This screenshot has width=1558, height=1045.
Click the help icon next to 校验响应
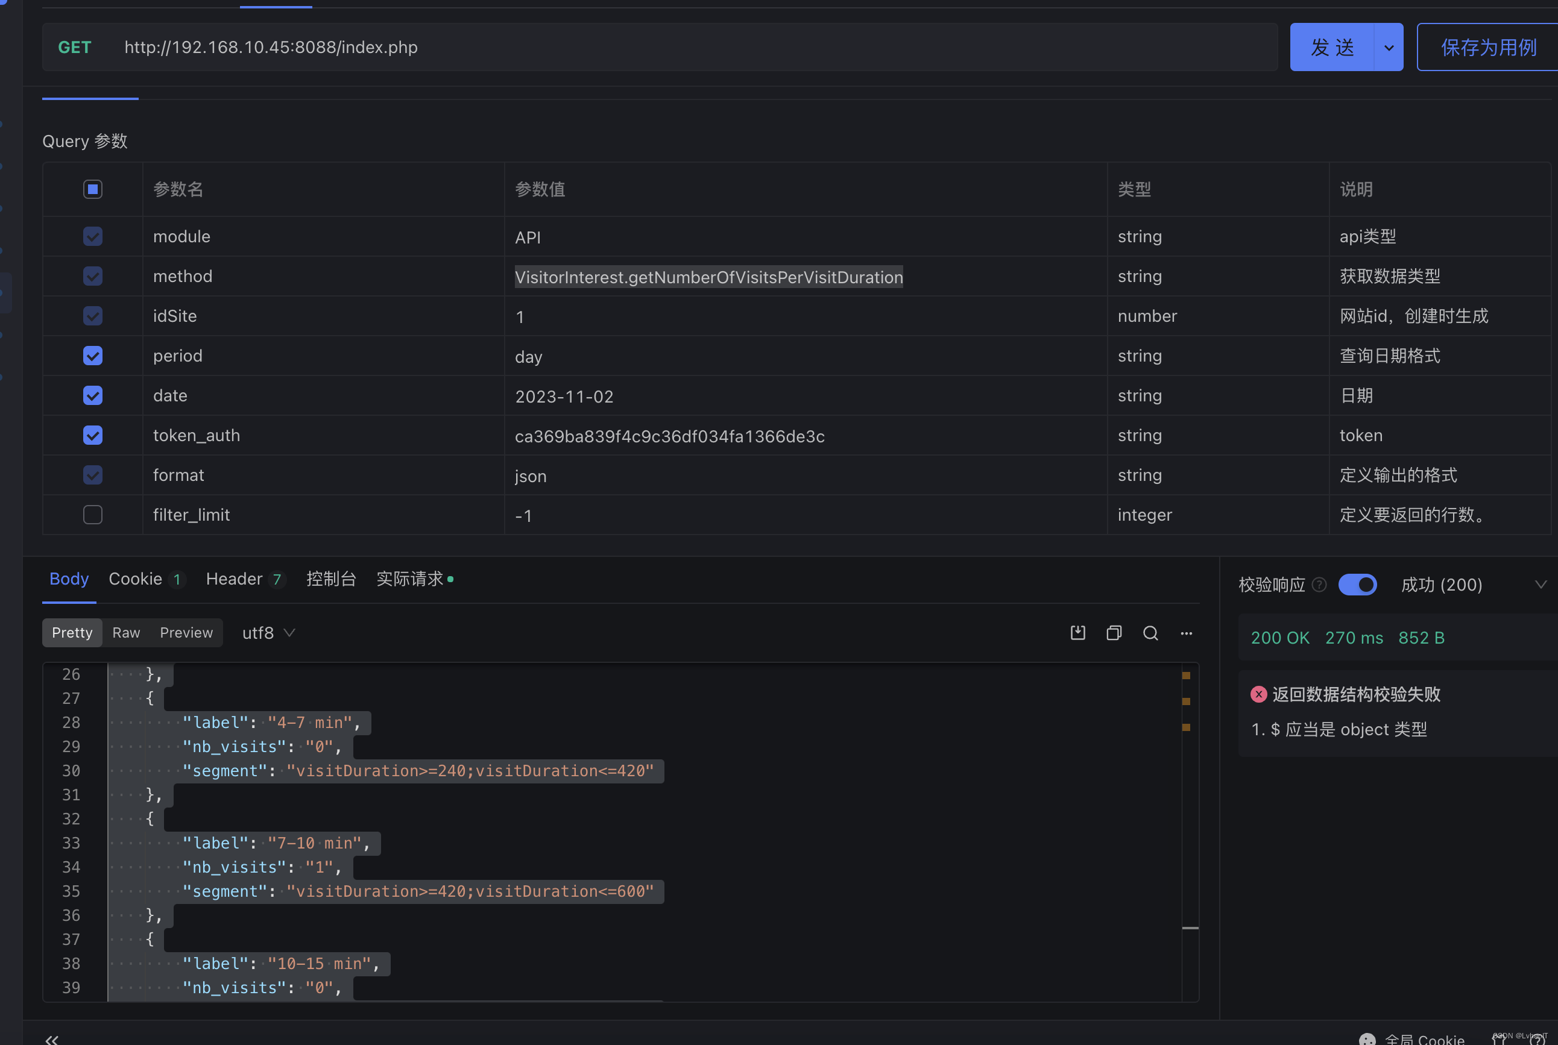coord(1319,585)
